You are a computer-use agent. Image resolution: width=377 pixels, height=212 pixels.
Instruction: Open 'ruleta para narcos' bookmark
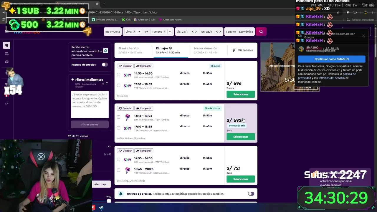tap(170, 20)
